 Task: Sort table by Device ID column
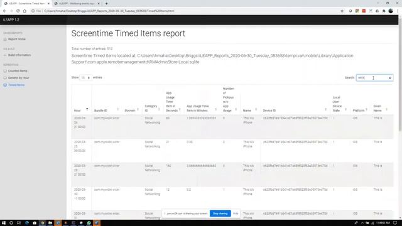(x=295, y=110)
